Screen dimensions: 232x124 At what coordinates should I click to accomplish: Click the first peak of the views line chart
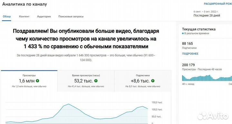tap(69, 104)
